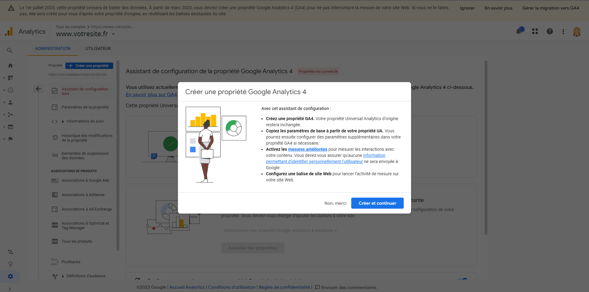Click the main content vertical scrollbar
Screen dimensions: 589x292
486,147
